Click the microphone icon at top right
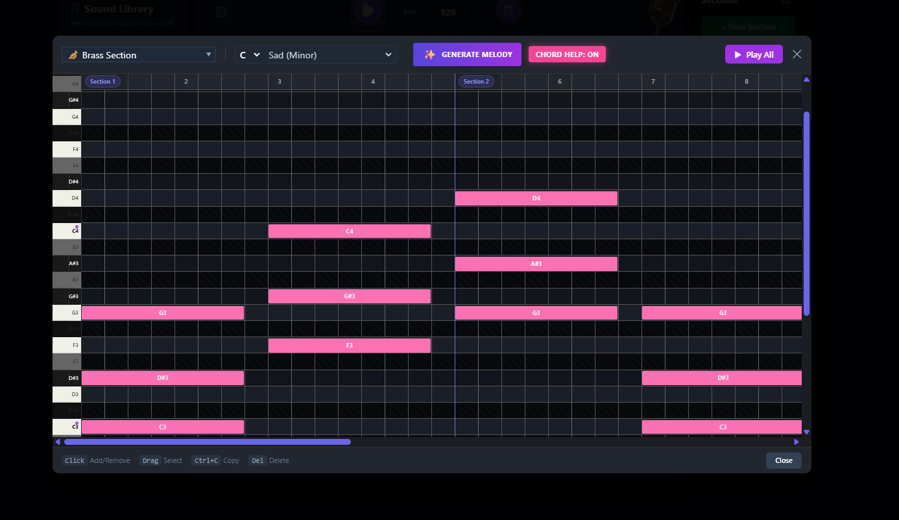This screenshot has height=520, width=899. pyautogui.click(x=662, y=13)
